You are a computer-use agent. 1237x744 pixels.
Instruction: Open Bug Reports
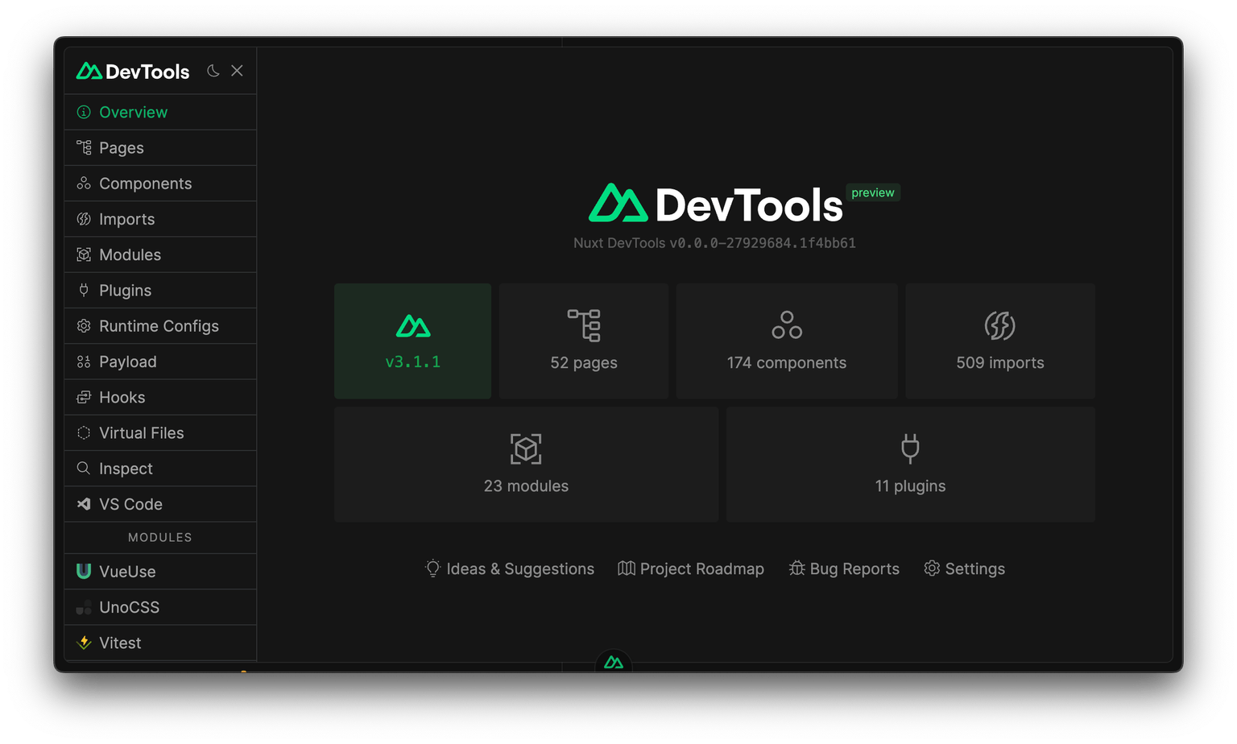(843, 568)
